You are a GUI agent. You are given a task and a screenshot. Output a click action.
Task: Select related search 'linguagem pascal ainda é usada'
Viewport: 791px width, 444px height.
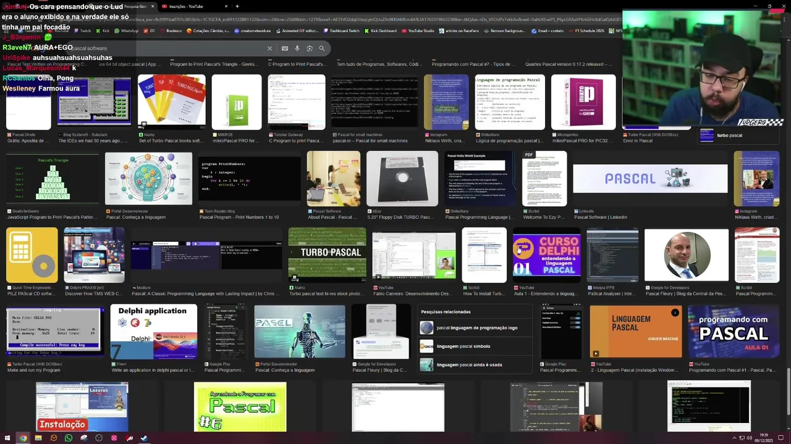pos(475,365)
